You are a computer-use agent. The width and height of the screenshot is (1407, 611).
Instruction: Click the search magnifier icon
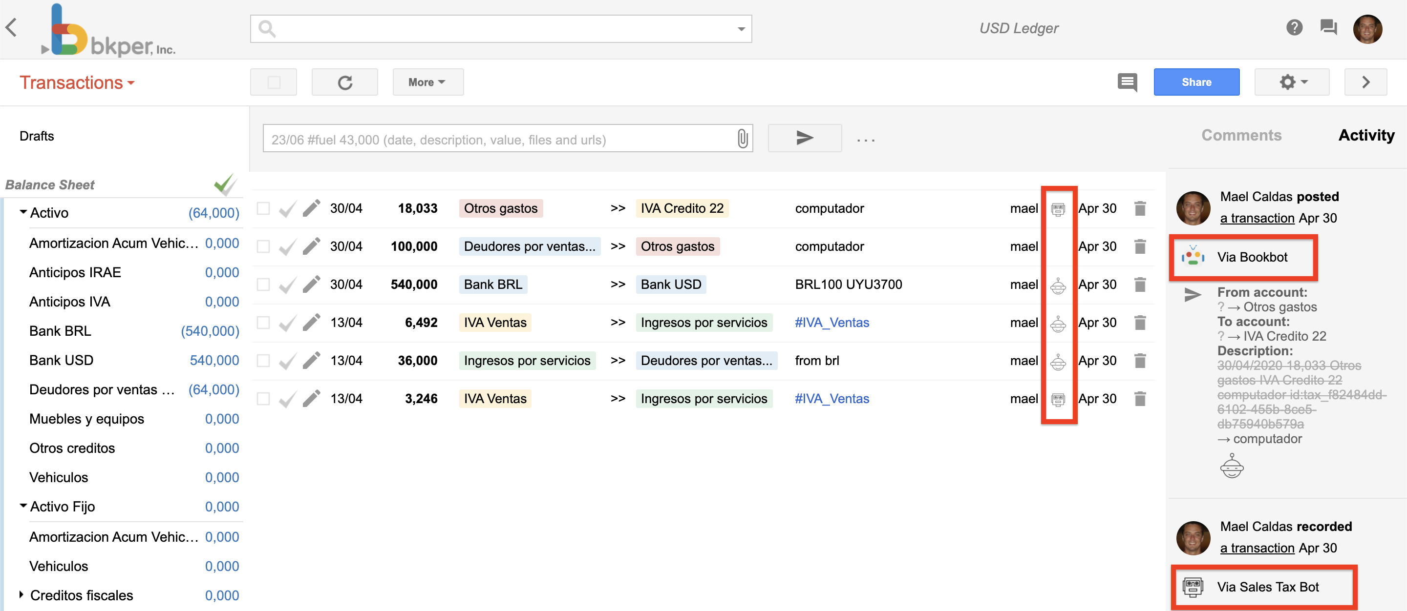pyautogui.click(x=267, y=28)
